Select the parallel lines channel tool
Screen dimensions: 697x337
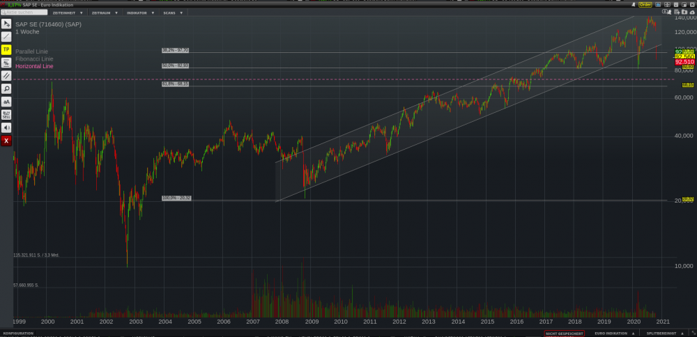[x=6, y=75]
